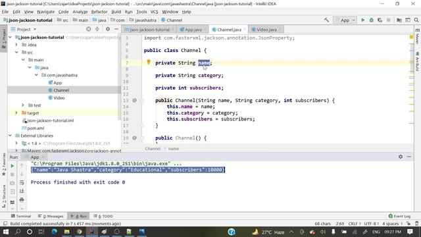The width and height of the screenshot is (421, 237).
Task: Run with coverage icon in toolbar
Action: [380, 20]
